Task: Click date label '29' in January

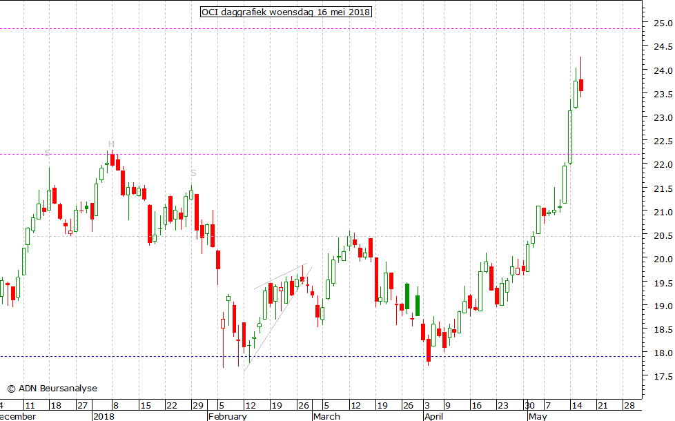Action: (198, 406)
